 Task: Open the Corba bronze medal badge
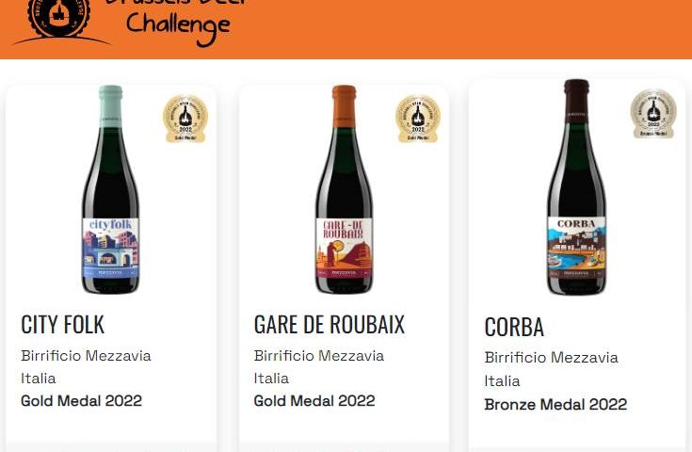653,113
